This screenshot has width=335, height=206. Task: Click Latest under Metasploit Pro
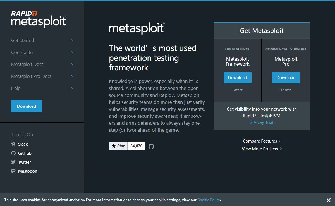[x=286, y=90]
